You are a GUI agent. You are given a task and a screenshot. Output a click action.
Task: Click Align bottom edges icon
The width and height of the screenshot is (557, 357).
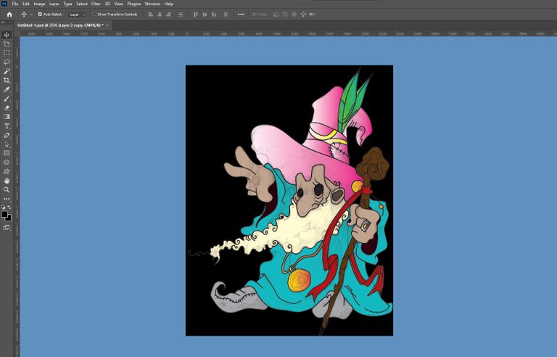click(x=214, y=15)
